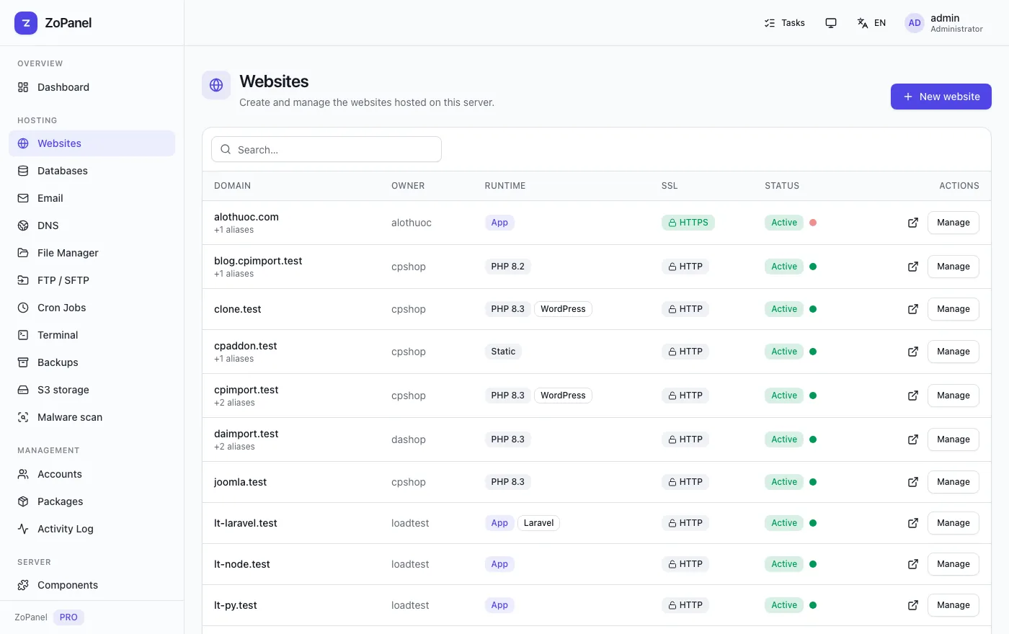Viewport: 1009px width, 634px height.
Task: Open external link icon for lt-node.test
Action: click(913, 564)
